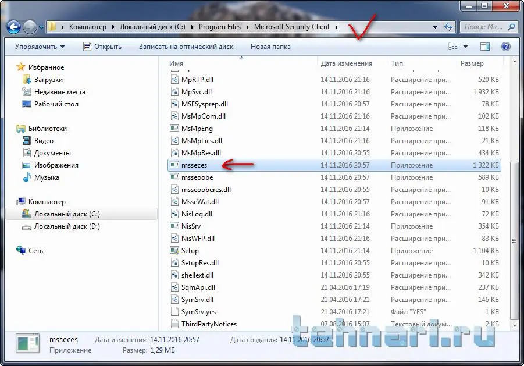Sort by the Имя column header
The height and width of the screenshot is (366, 524).
click(176, 63)
